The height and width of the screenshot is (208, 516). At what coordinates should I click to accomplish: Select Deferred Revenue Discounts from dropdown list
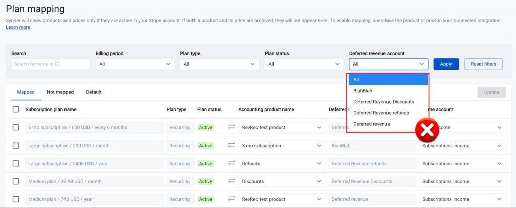(383, 102)
